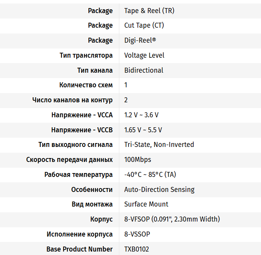Viewport: 261px width, 255px height.
Task: Click the 8-VSSOP value
Action: coord(137,234)
